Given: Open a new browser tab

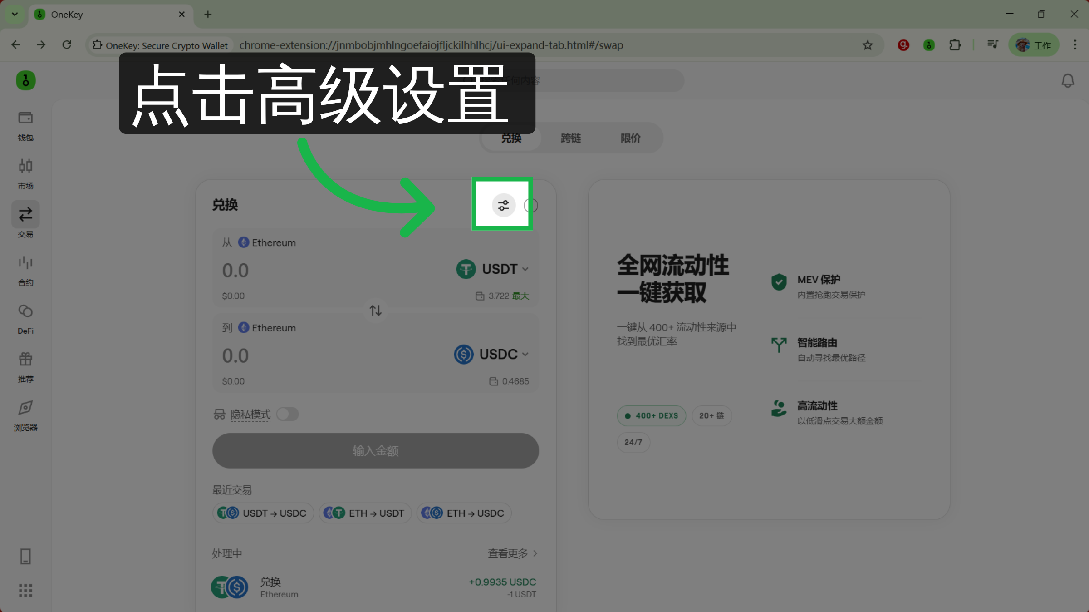Looking at the screenshot, I should tap(208, 15).
